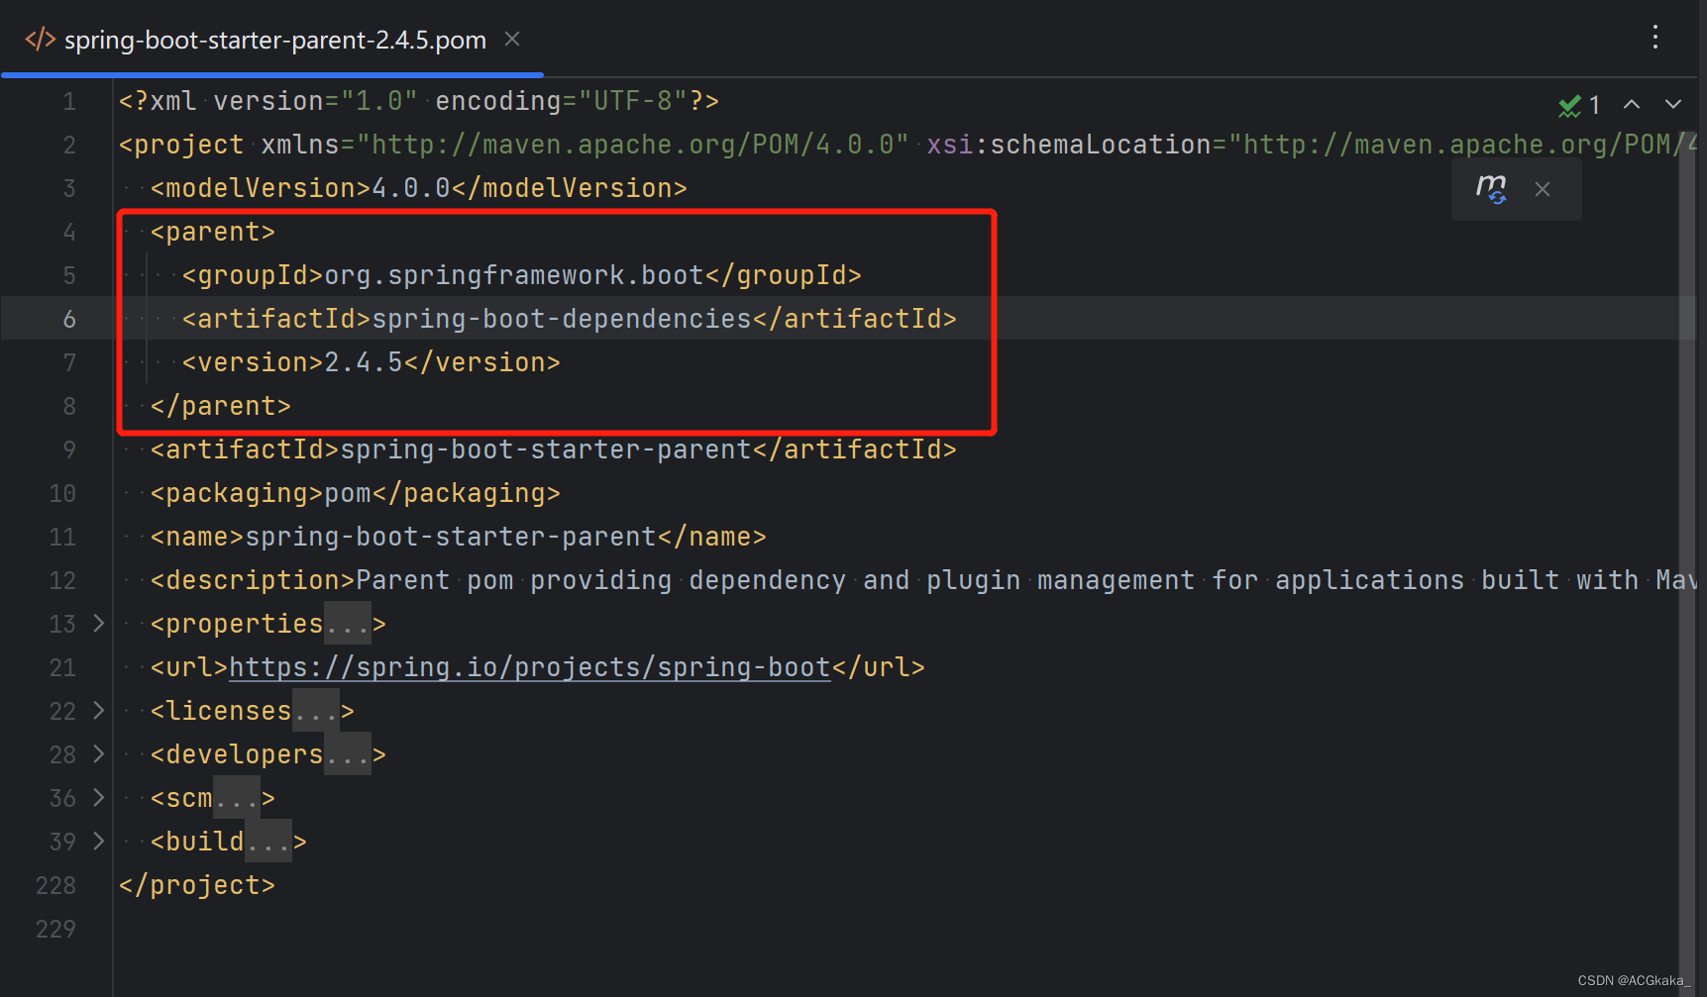This screenshot has width=1707, height=997.
Task: Click line number 229 in the gutter
Action: click(x=55, y=929)
